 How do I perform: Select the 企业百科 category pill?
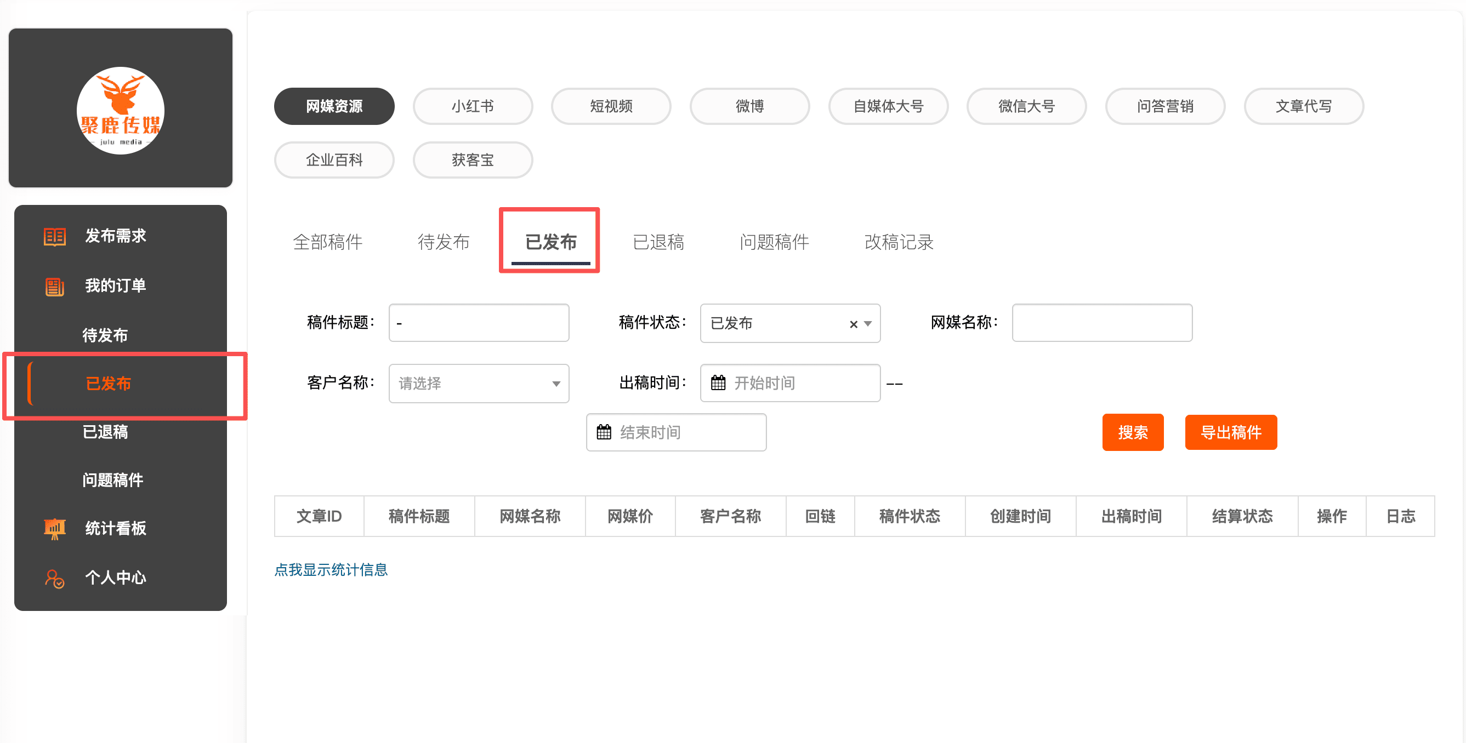[334, 160]
